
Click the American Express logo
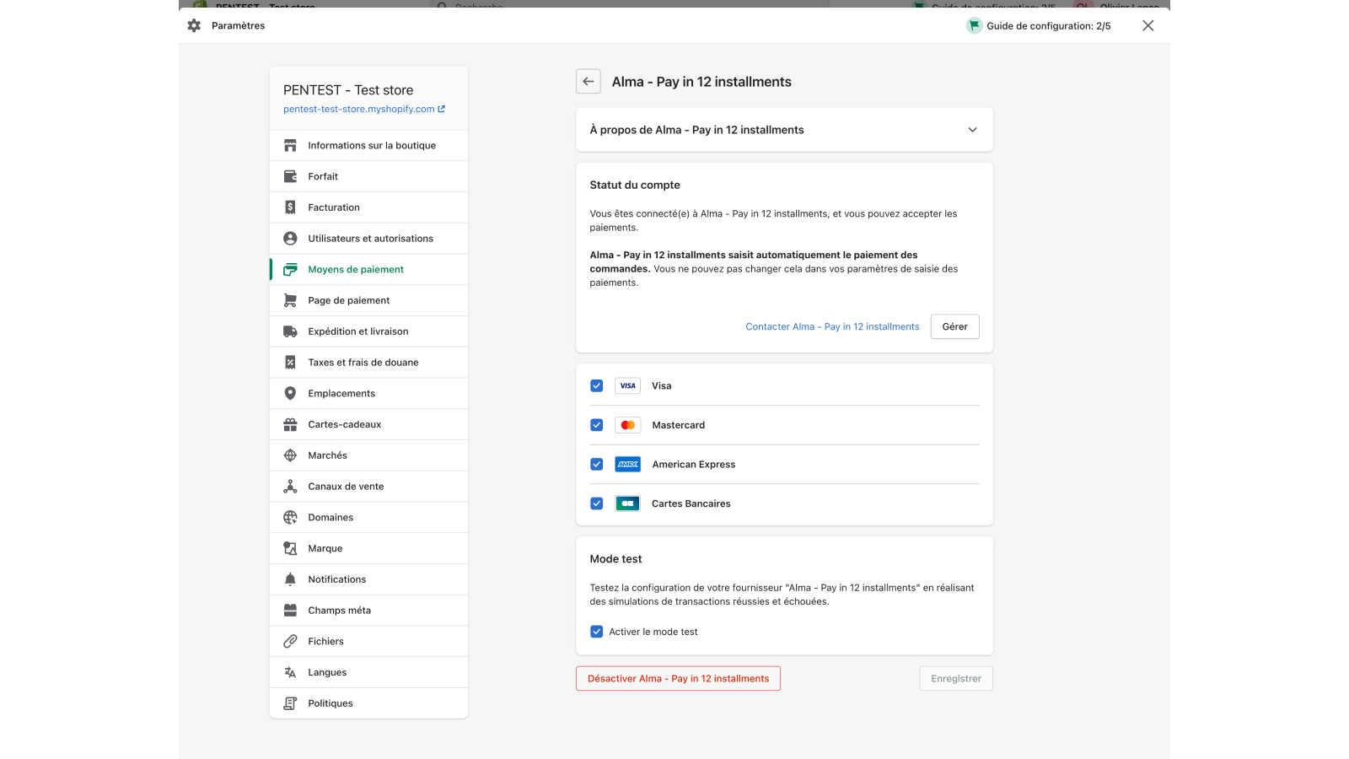(627, 464)
